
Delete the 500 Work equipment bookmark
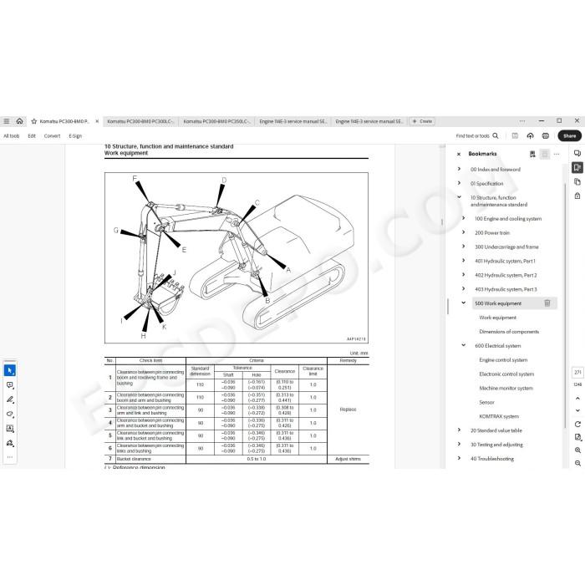(x=547, y=303)
